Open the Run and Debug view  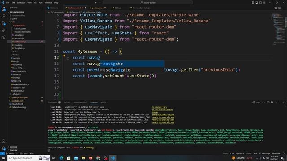coord(4,30)
